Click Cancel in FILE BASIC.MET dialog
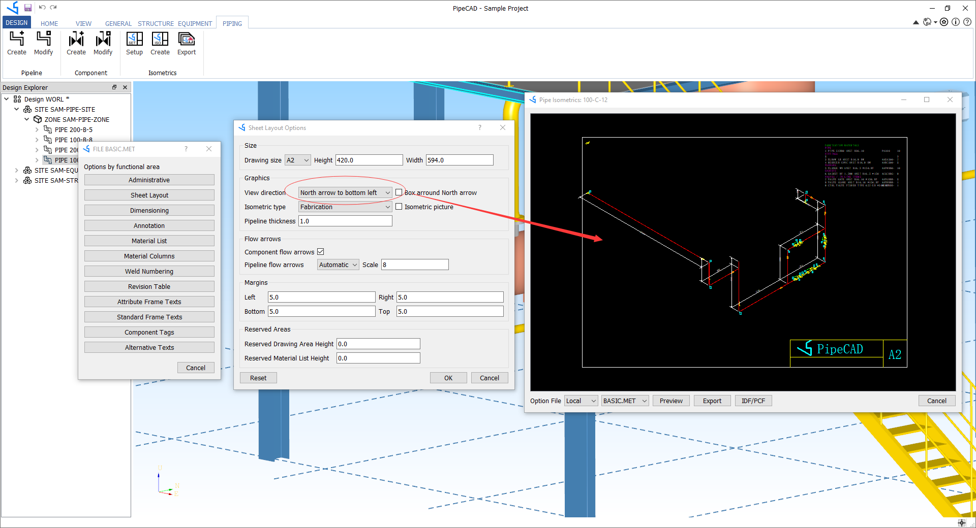The height and width of the screenshot is (528, 976). [196, 368]
